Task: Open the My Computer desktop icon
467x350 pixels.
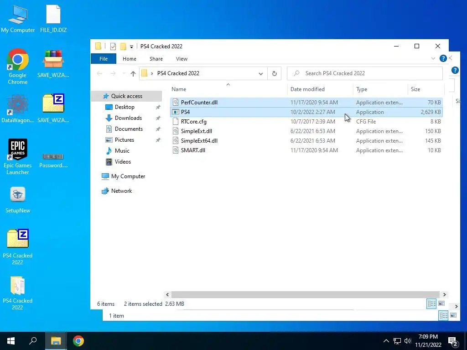Action: (18, 19)
